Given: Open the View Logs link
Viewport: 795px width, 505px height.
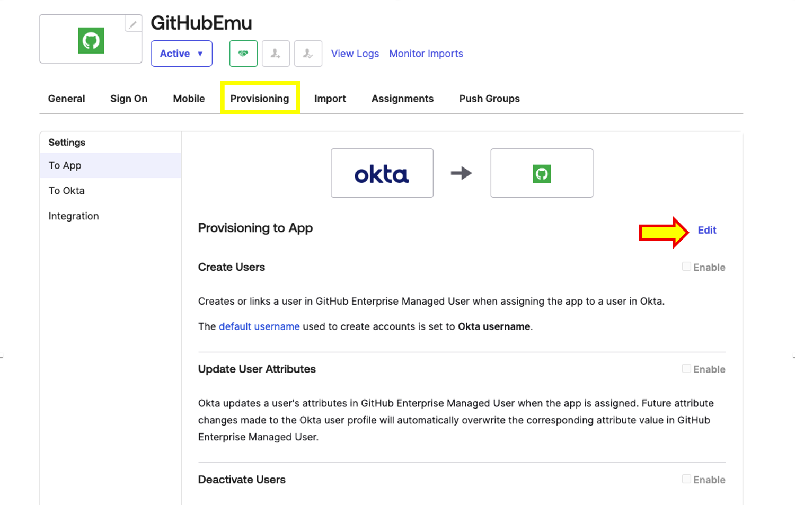Looking at the screenshot, I should (355, 54).
